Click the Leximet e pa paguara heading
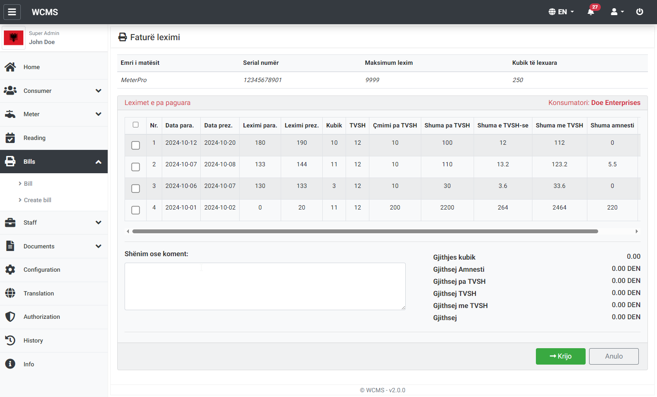Screen dimensions: 657x397 pos(157,103)
